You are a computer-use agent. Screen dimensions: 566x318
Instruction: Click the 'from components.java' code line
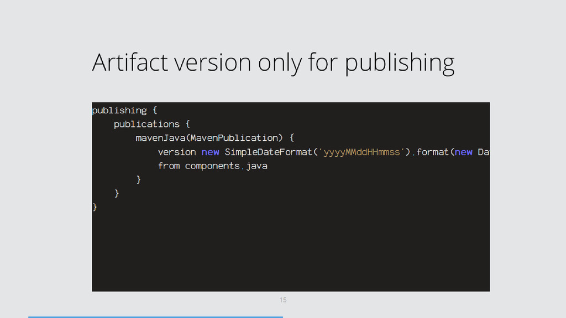click(x=213, y=166)
